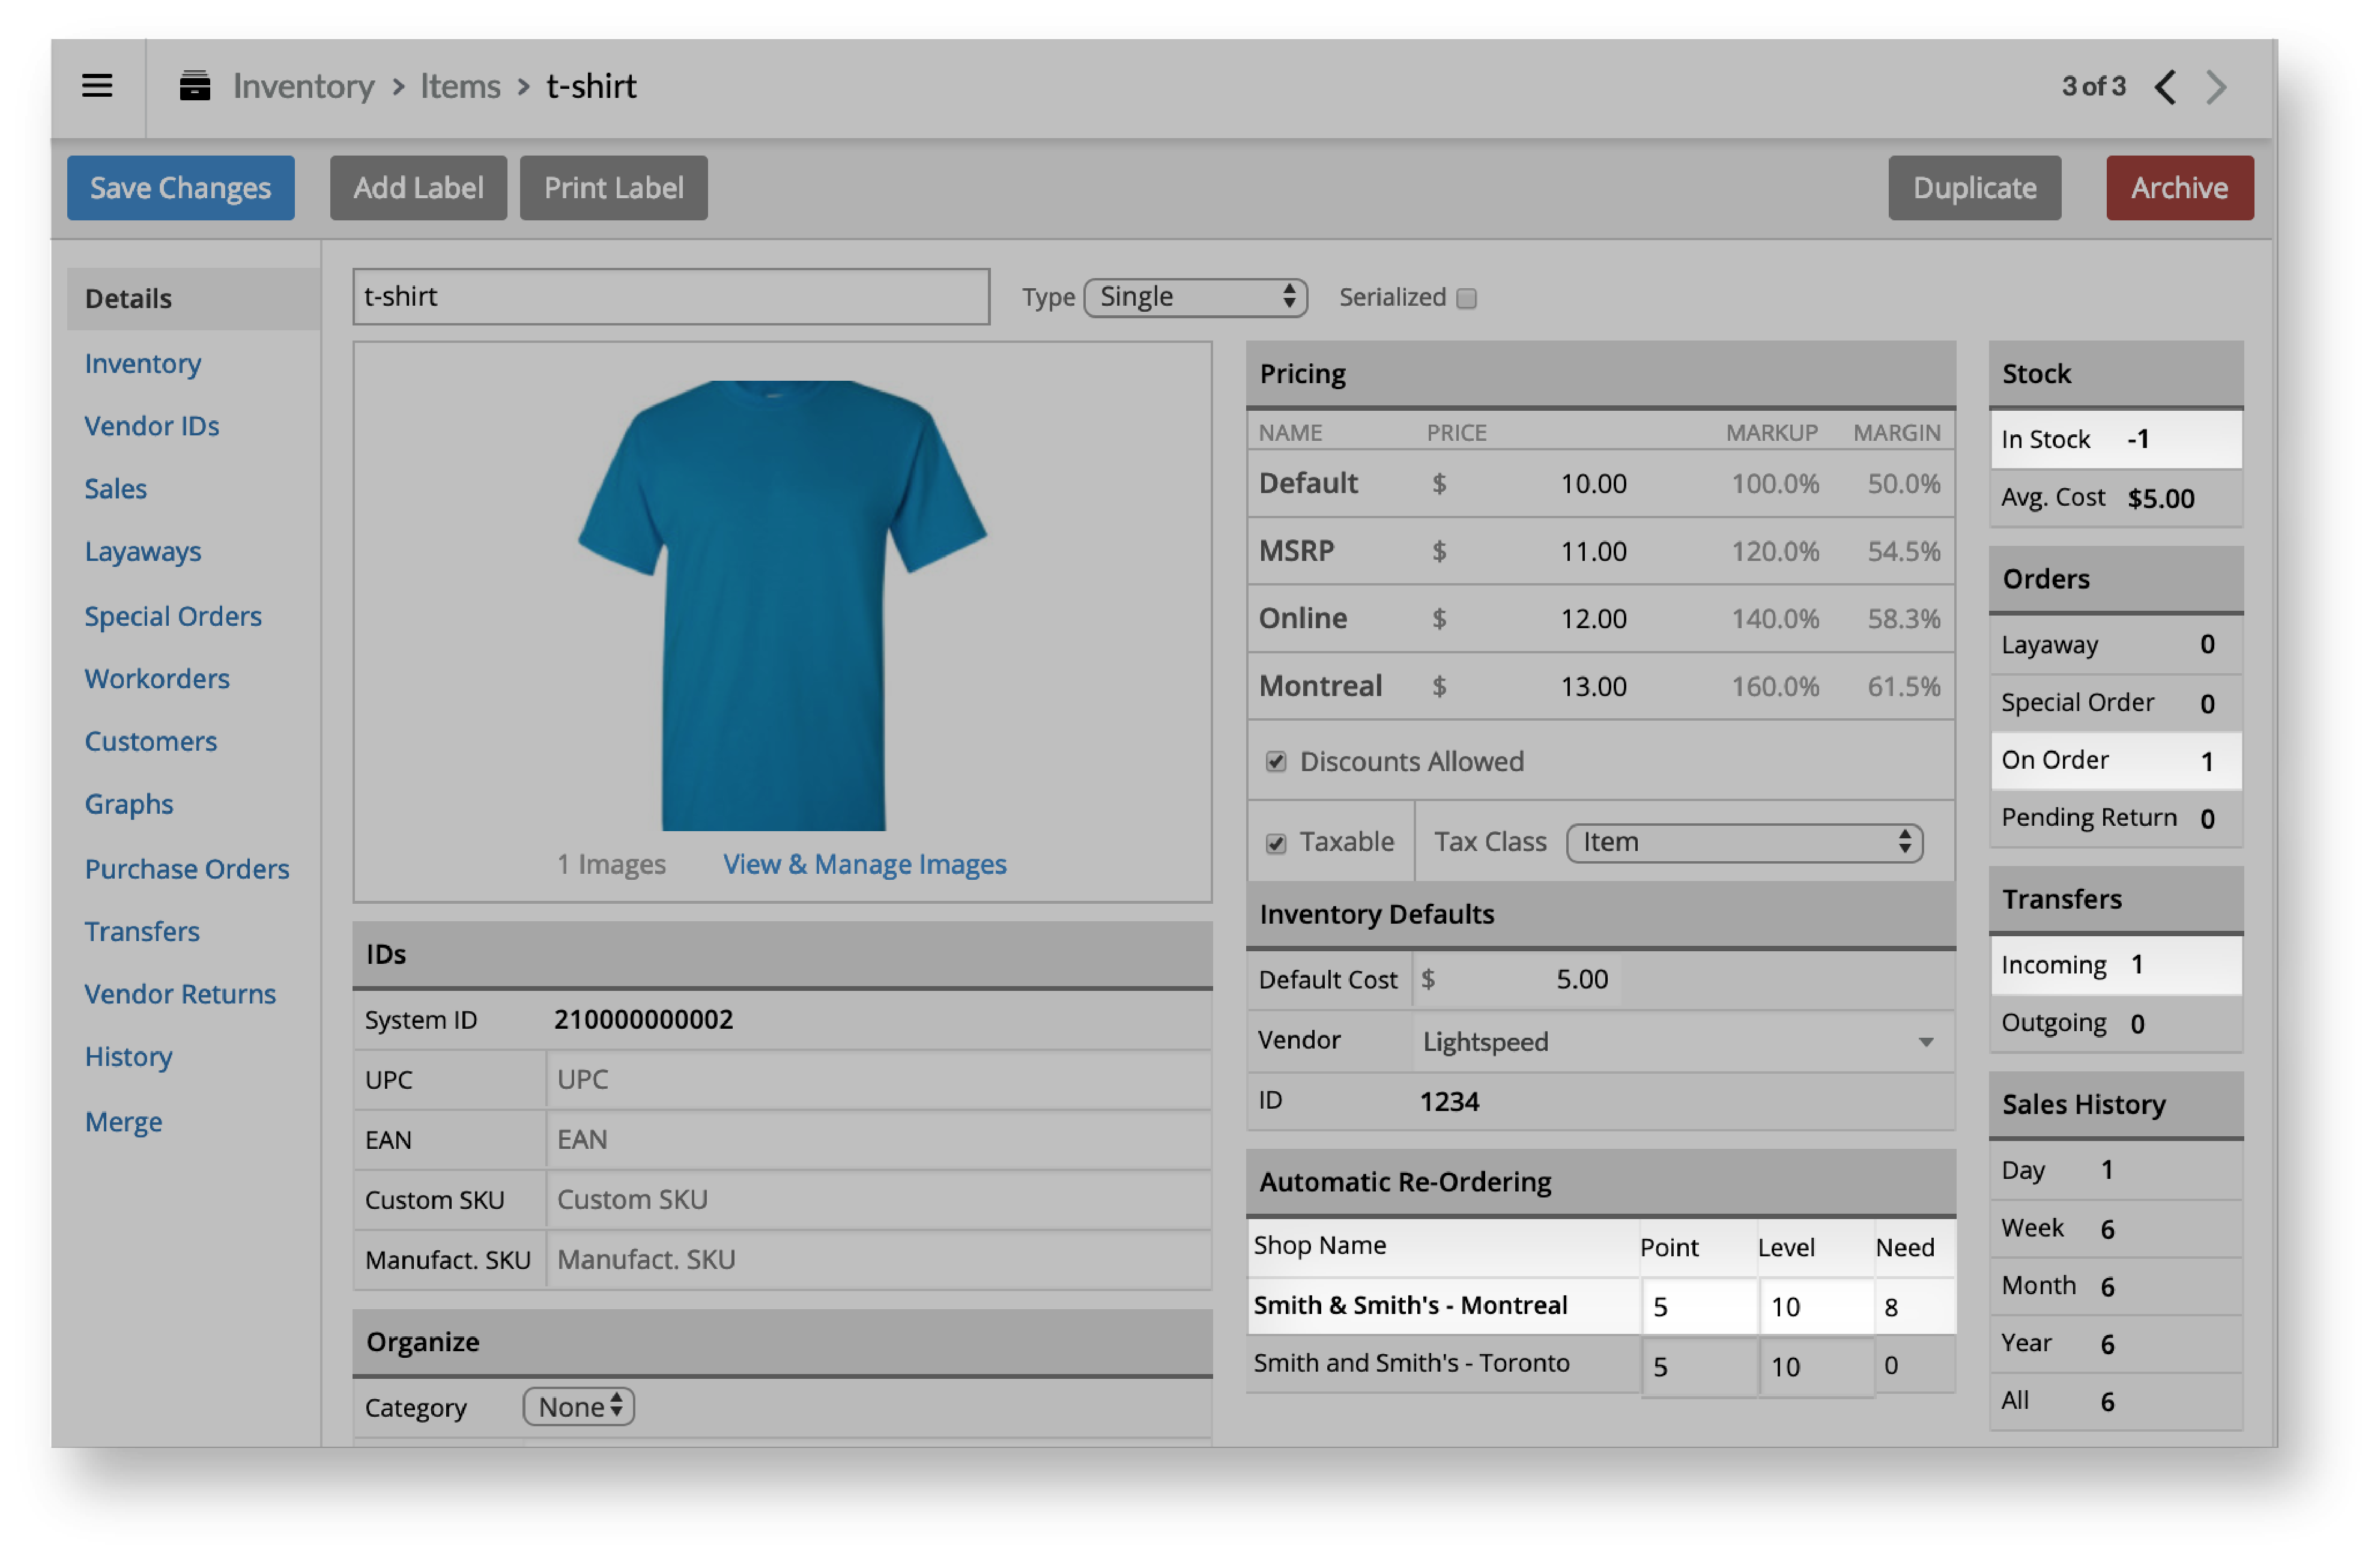Open the Inventory sidebar tab
The height and width of the screenshot is (1562, 2380).
[x=143, y=363]
